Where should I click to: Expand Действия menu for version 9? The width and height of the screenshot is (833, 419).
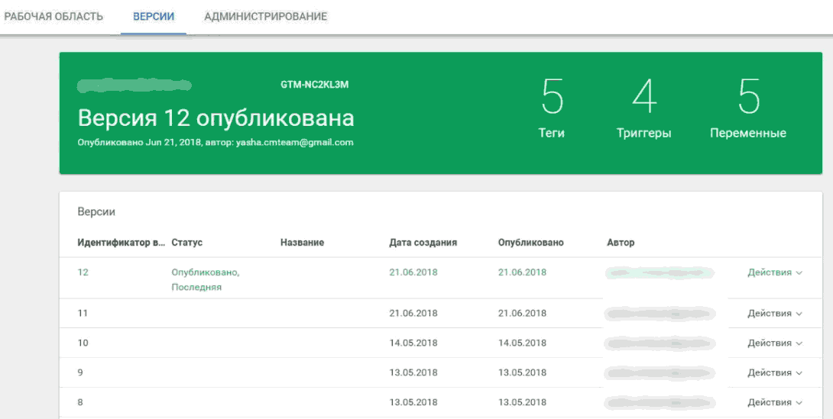click(775, 373)
